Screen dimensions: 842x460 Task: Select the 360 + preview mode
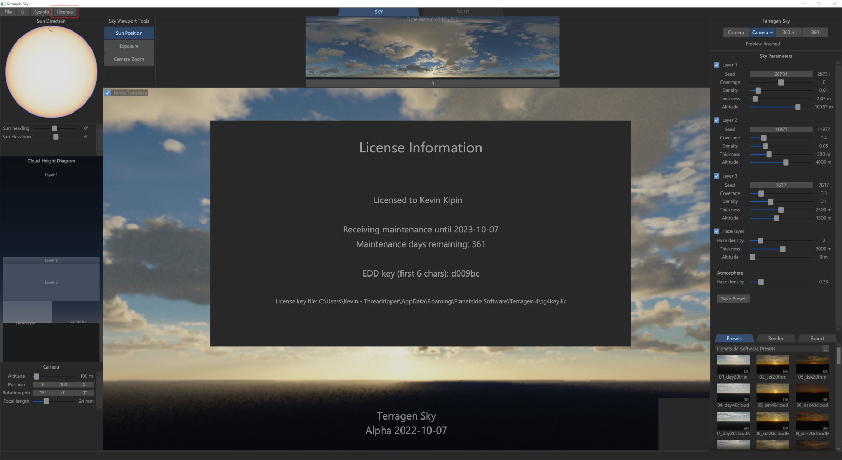[788, 33]
